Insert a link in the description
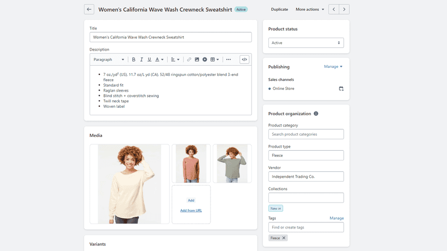The image size is (447, 251). [189, 59]
